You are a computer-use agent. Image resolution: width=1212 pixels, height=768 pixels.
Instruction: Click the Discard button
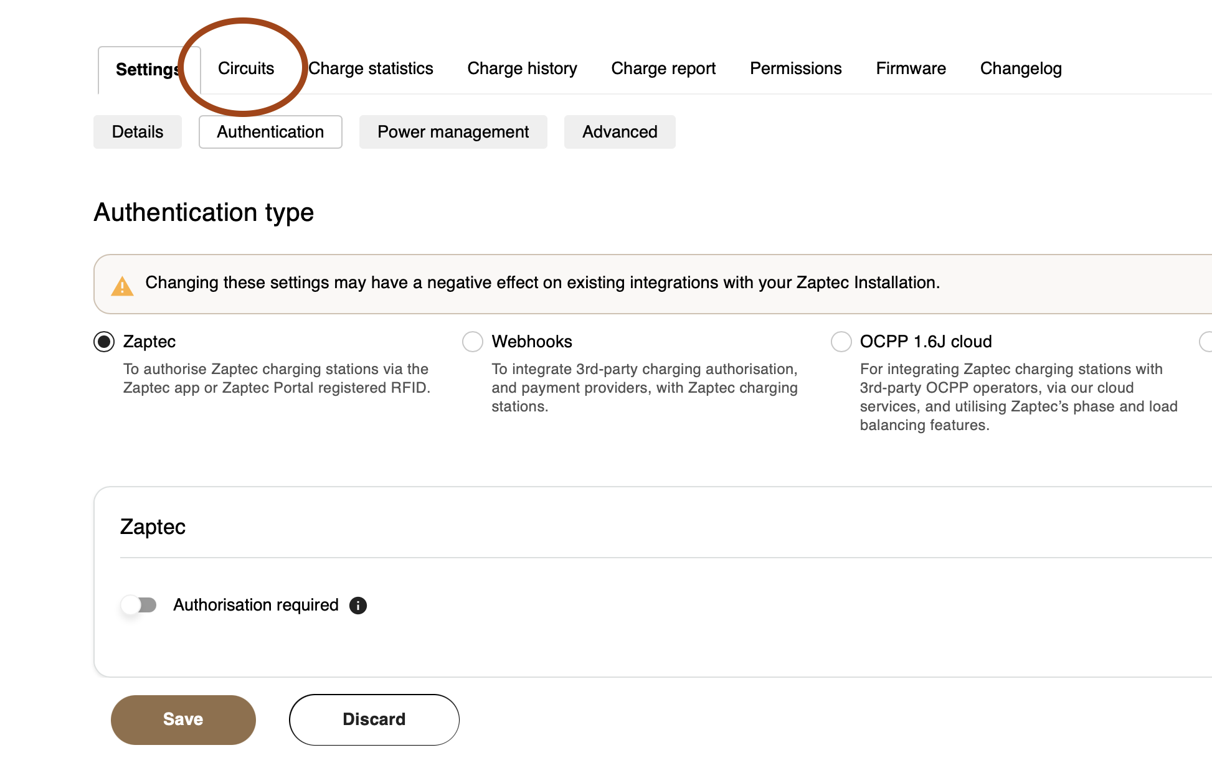[374, 719]
